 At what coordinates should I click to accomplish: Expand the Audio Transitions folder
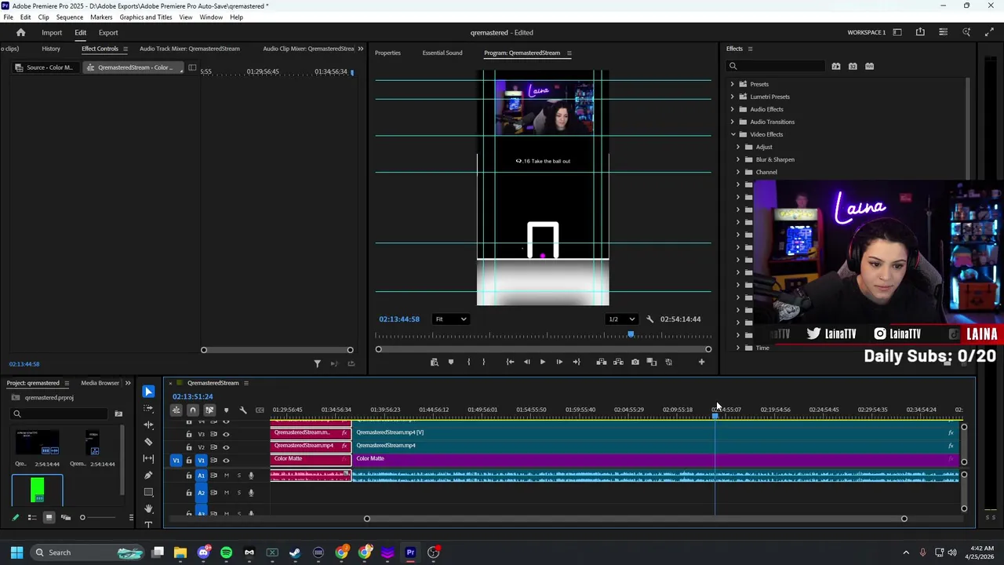point(733,122)
